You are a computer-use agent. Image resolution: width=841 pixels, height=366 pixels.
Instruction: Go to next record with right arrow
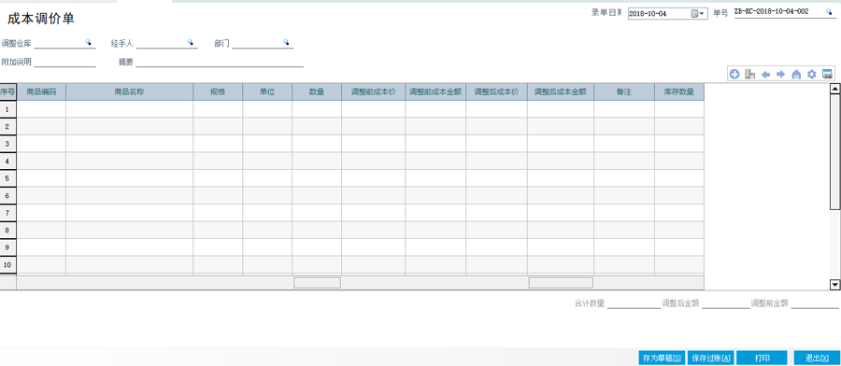[x=781, y=75]
